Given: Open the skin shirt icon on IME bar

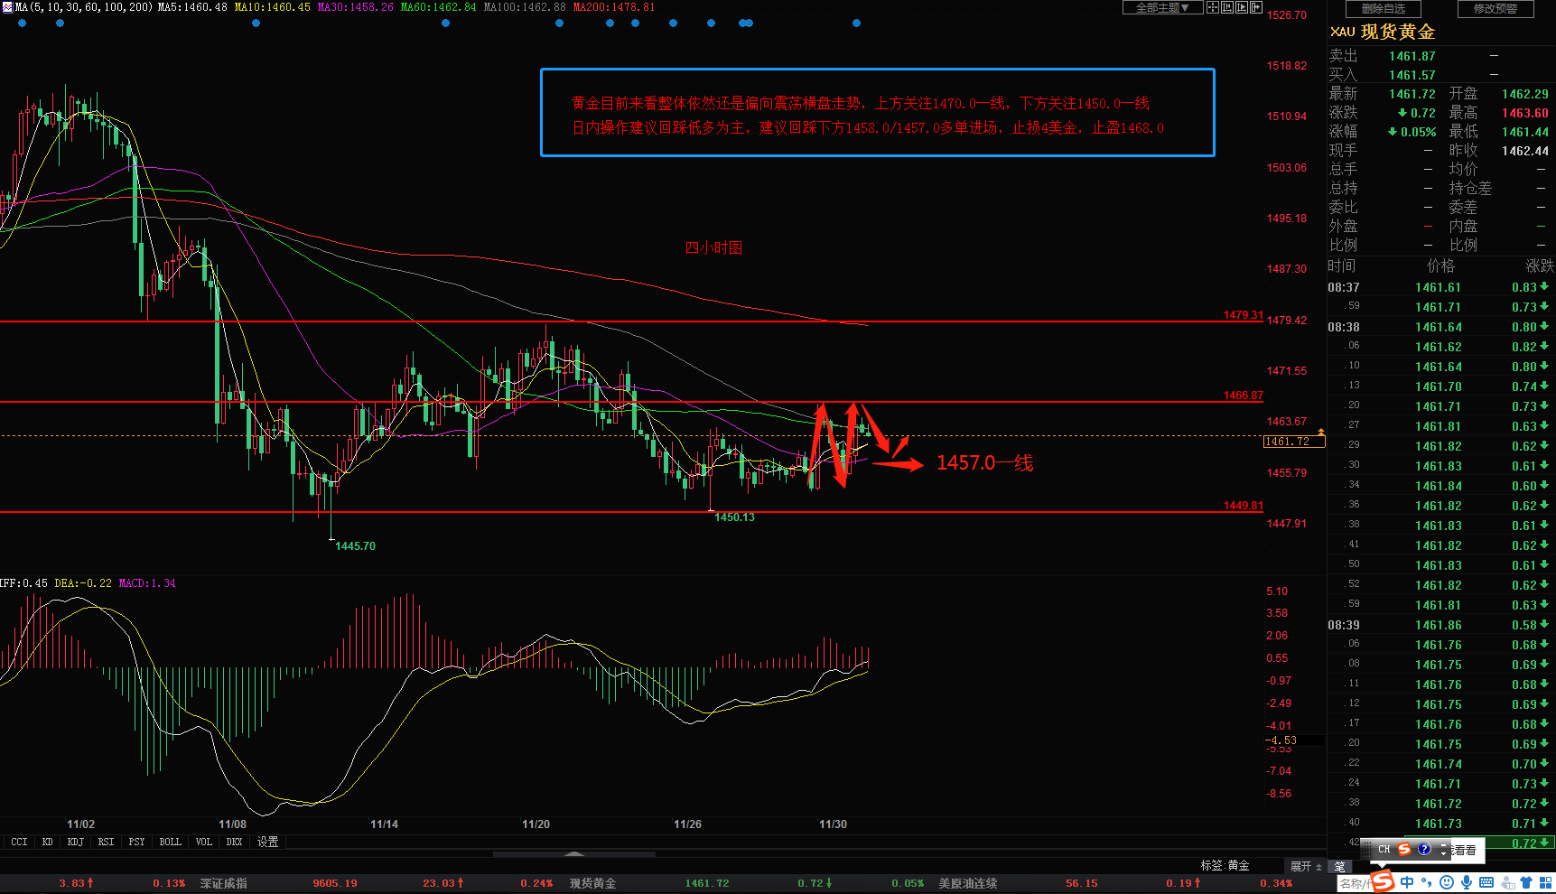Looking at the screenshot, I should click(x=1527, y=882).
